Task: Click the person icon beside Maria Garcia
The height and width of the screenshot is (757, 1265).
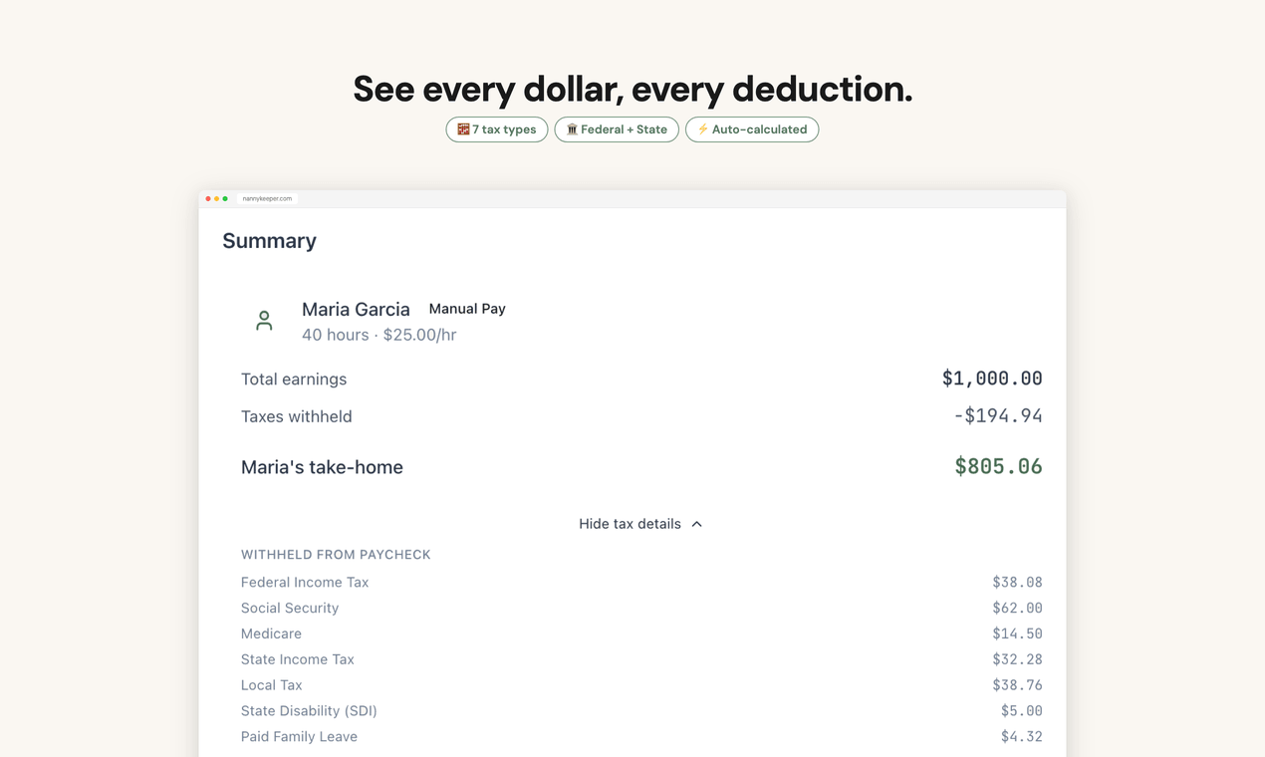Action: pyautogui.click(x=264, y=321)
